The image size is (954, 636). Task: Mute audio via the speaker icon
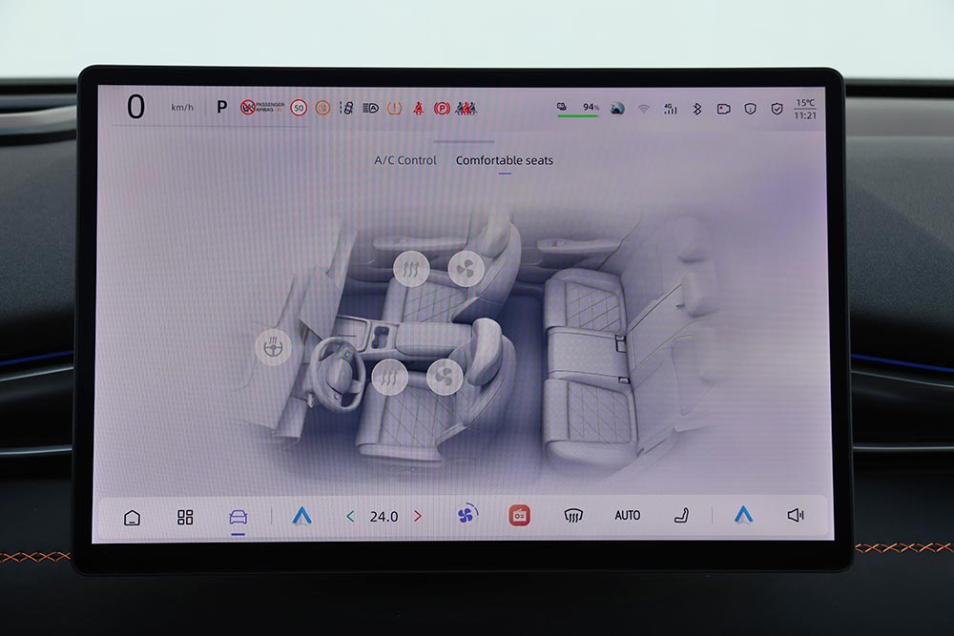(795, 514)
